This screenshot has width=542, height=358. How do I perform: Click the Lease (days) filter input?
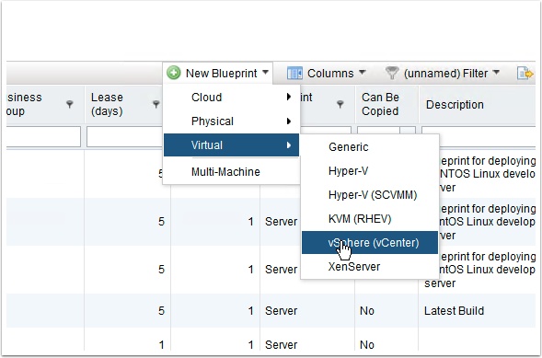tap(125, 136)
